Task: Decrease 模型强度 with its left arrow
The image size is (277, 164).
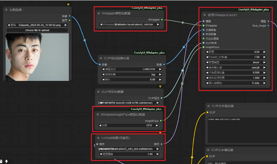Action: click(x=101, y=154)
